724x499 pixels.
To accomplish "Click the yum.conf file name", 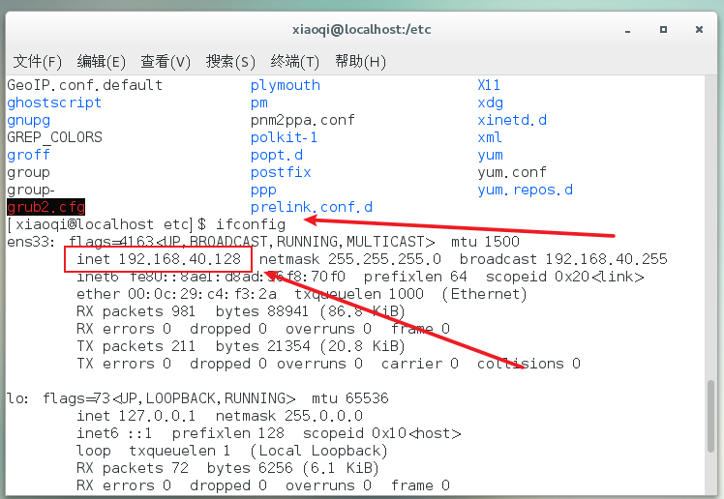I will 512,172.
